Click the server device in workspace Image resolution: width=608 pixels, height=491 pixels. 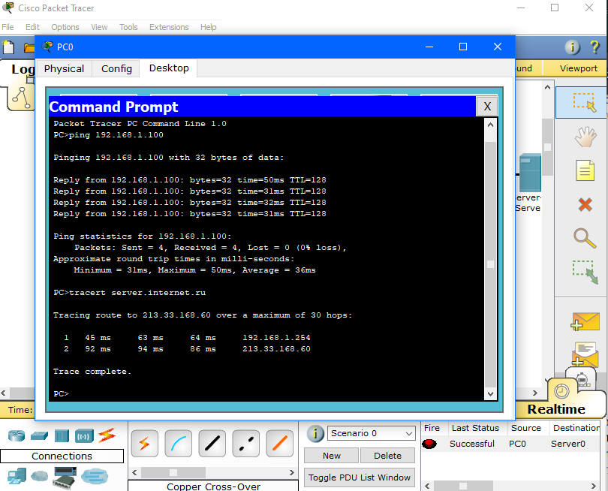click(x=530, y=173)
